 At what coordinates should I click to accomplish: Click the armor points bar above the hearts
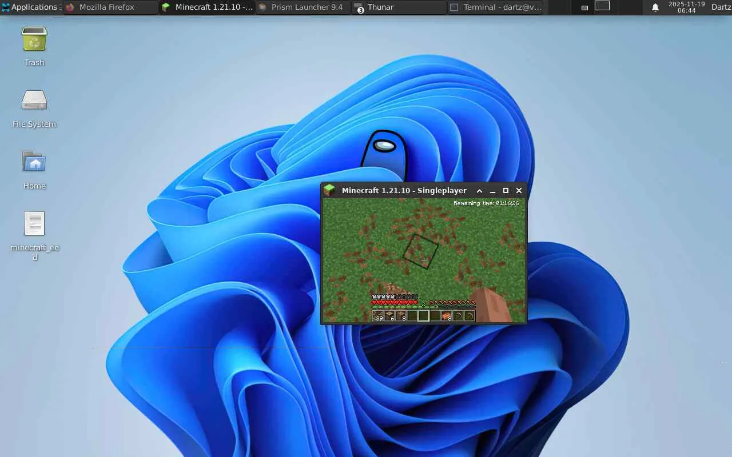pos(395,297)
